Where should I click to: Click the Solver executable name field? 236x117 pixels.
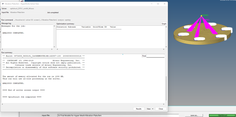coord(27,9)
